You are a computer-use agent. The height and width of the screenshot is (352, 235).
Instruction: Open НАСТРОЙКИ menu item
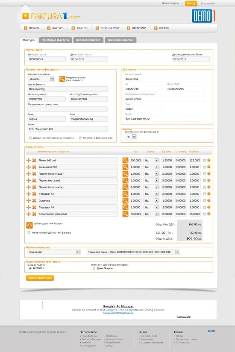(136, 28)
